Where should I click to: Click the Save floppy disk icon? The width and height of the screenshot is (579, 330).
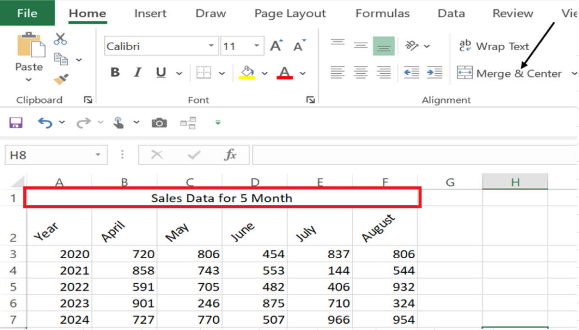(x=16, y=122)
